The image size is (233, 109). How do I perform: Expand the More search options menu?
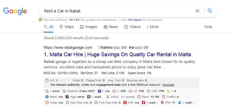point(153,27)
